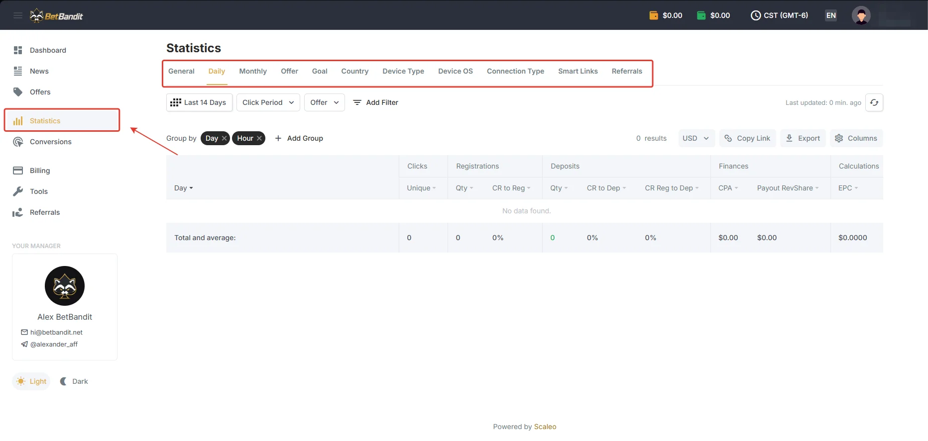Sort by CR to Reg column
Screen dimensions: 928x441
511,188
